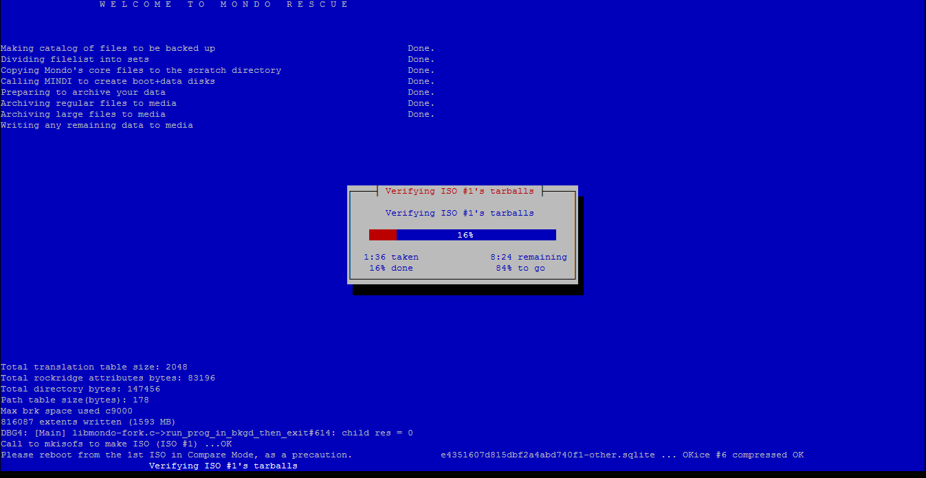Click 'Archiving regular files to media' line

tap(89, 103)
